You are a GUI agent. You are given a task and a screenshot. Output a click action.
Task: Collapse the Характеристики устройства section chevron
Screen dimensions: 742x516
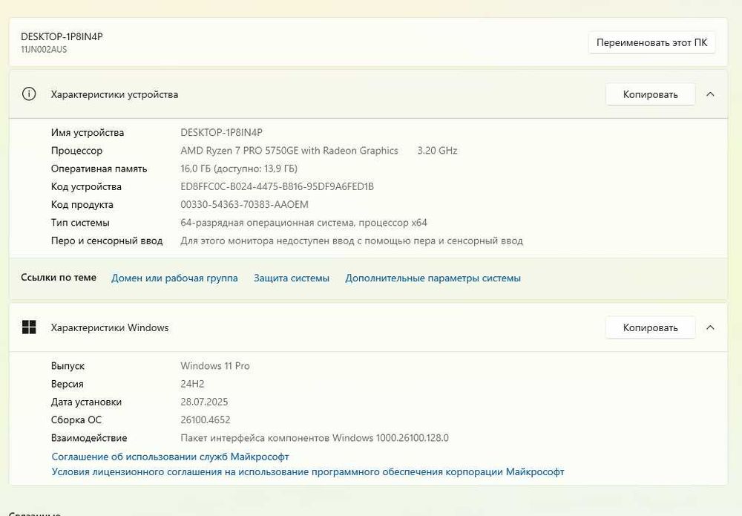[710, 94]
